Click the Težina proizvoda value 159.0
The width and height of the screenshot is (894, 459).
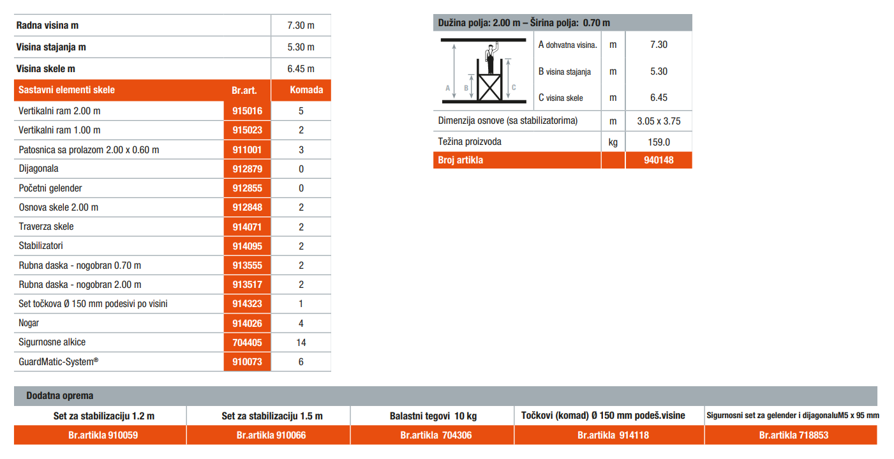pyautogui.click(x=659, y=142)
